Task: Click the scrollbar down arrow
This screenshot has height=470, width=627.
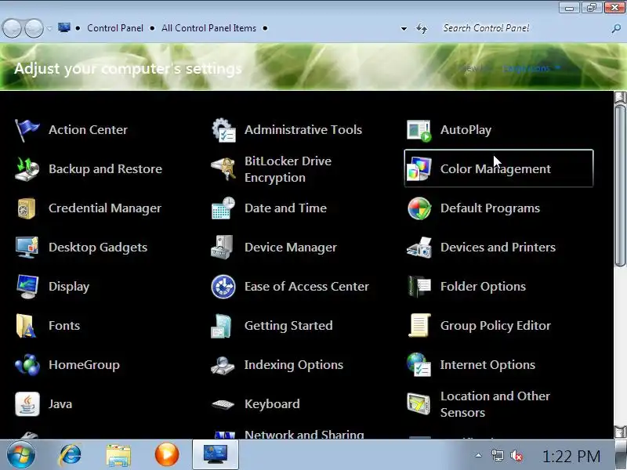Action: click(x=620, y=432)
